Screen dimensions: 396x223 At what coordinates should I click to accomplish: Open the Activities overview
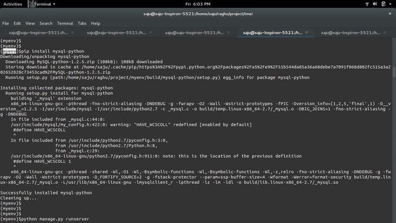[x=12, y=4]
